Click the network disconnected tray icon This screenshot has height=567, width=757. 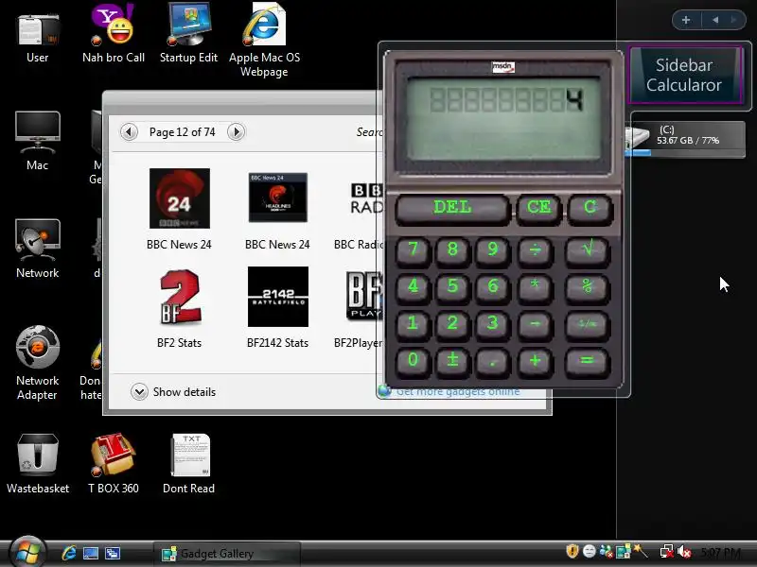pos(667,551)
